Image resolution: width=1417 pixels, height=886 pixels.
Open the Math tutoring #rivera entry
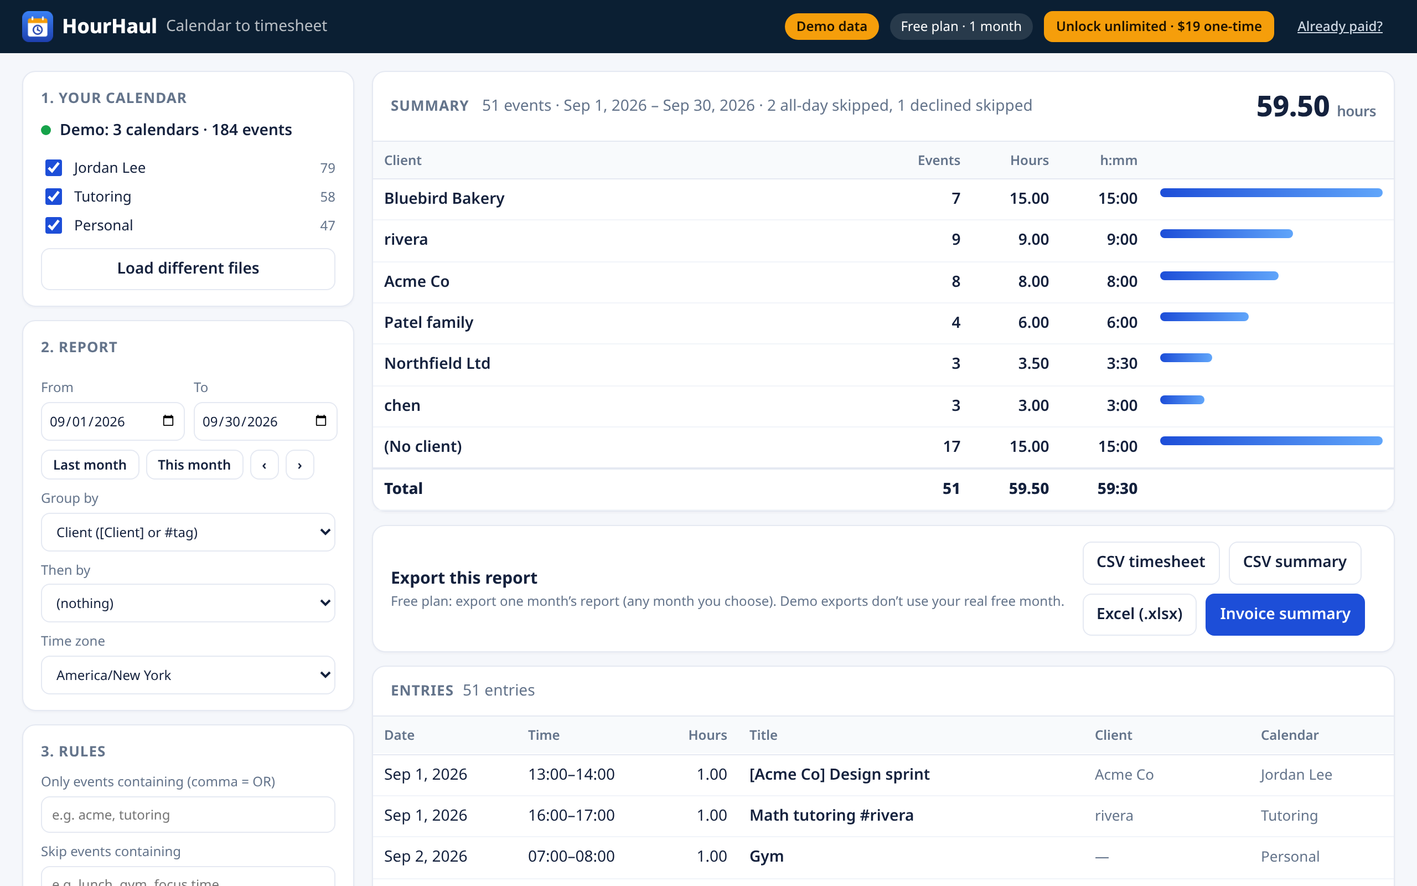point(831,816)
